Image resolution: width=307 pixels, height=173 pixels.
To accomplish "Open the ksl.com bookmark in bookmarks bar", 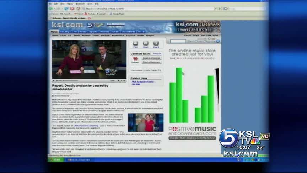I will 60,14.
